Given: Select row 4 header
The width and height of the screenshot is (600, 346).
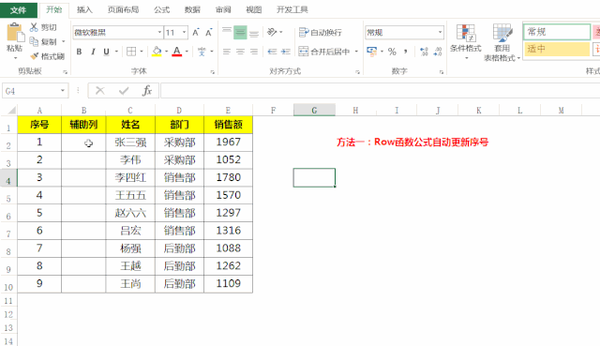Looking at the screenshot, I should [8, 178].
